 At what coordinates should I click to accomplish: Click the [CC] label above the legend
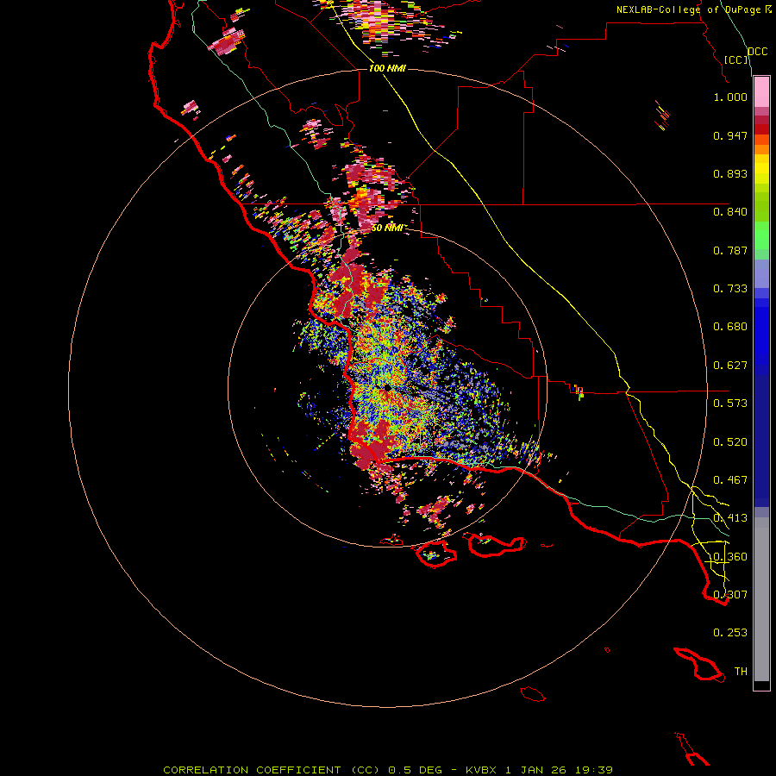coord(736,59)
